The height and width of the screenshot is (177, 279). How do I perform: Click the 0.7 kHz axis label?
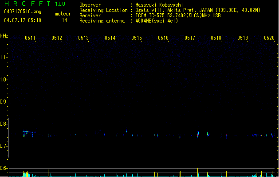pos(4,146)
